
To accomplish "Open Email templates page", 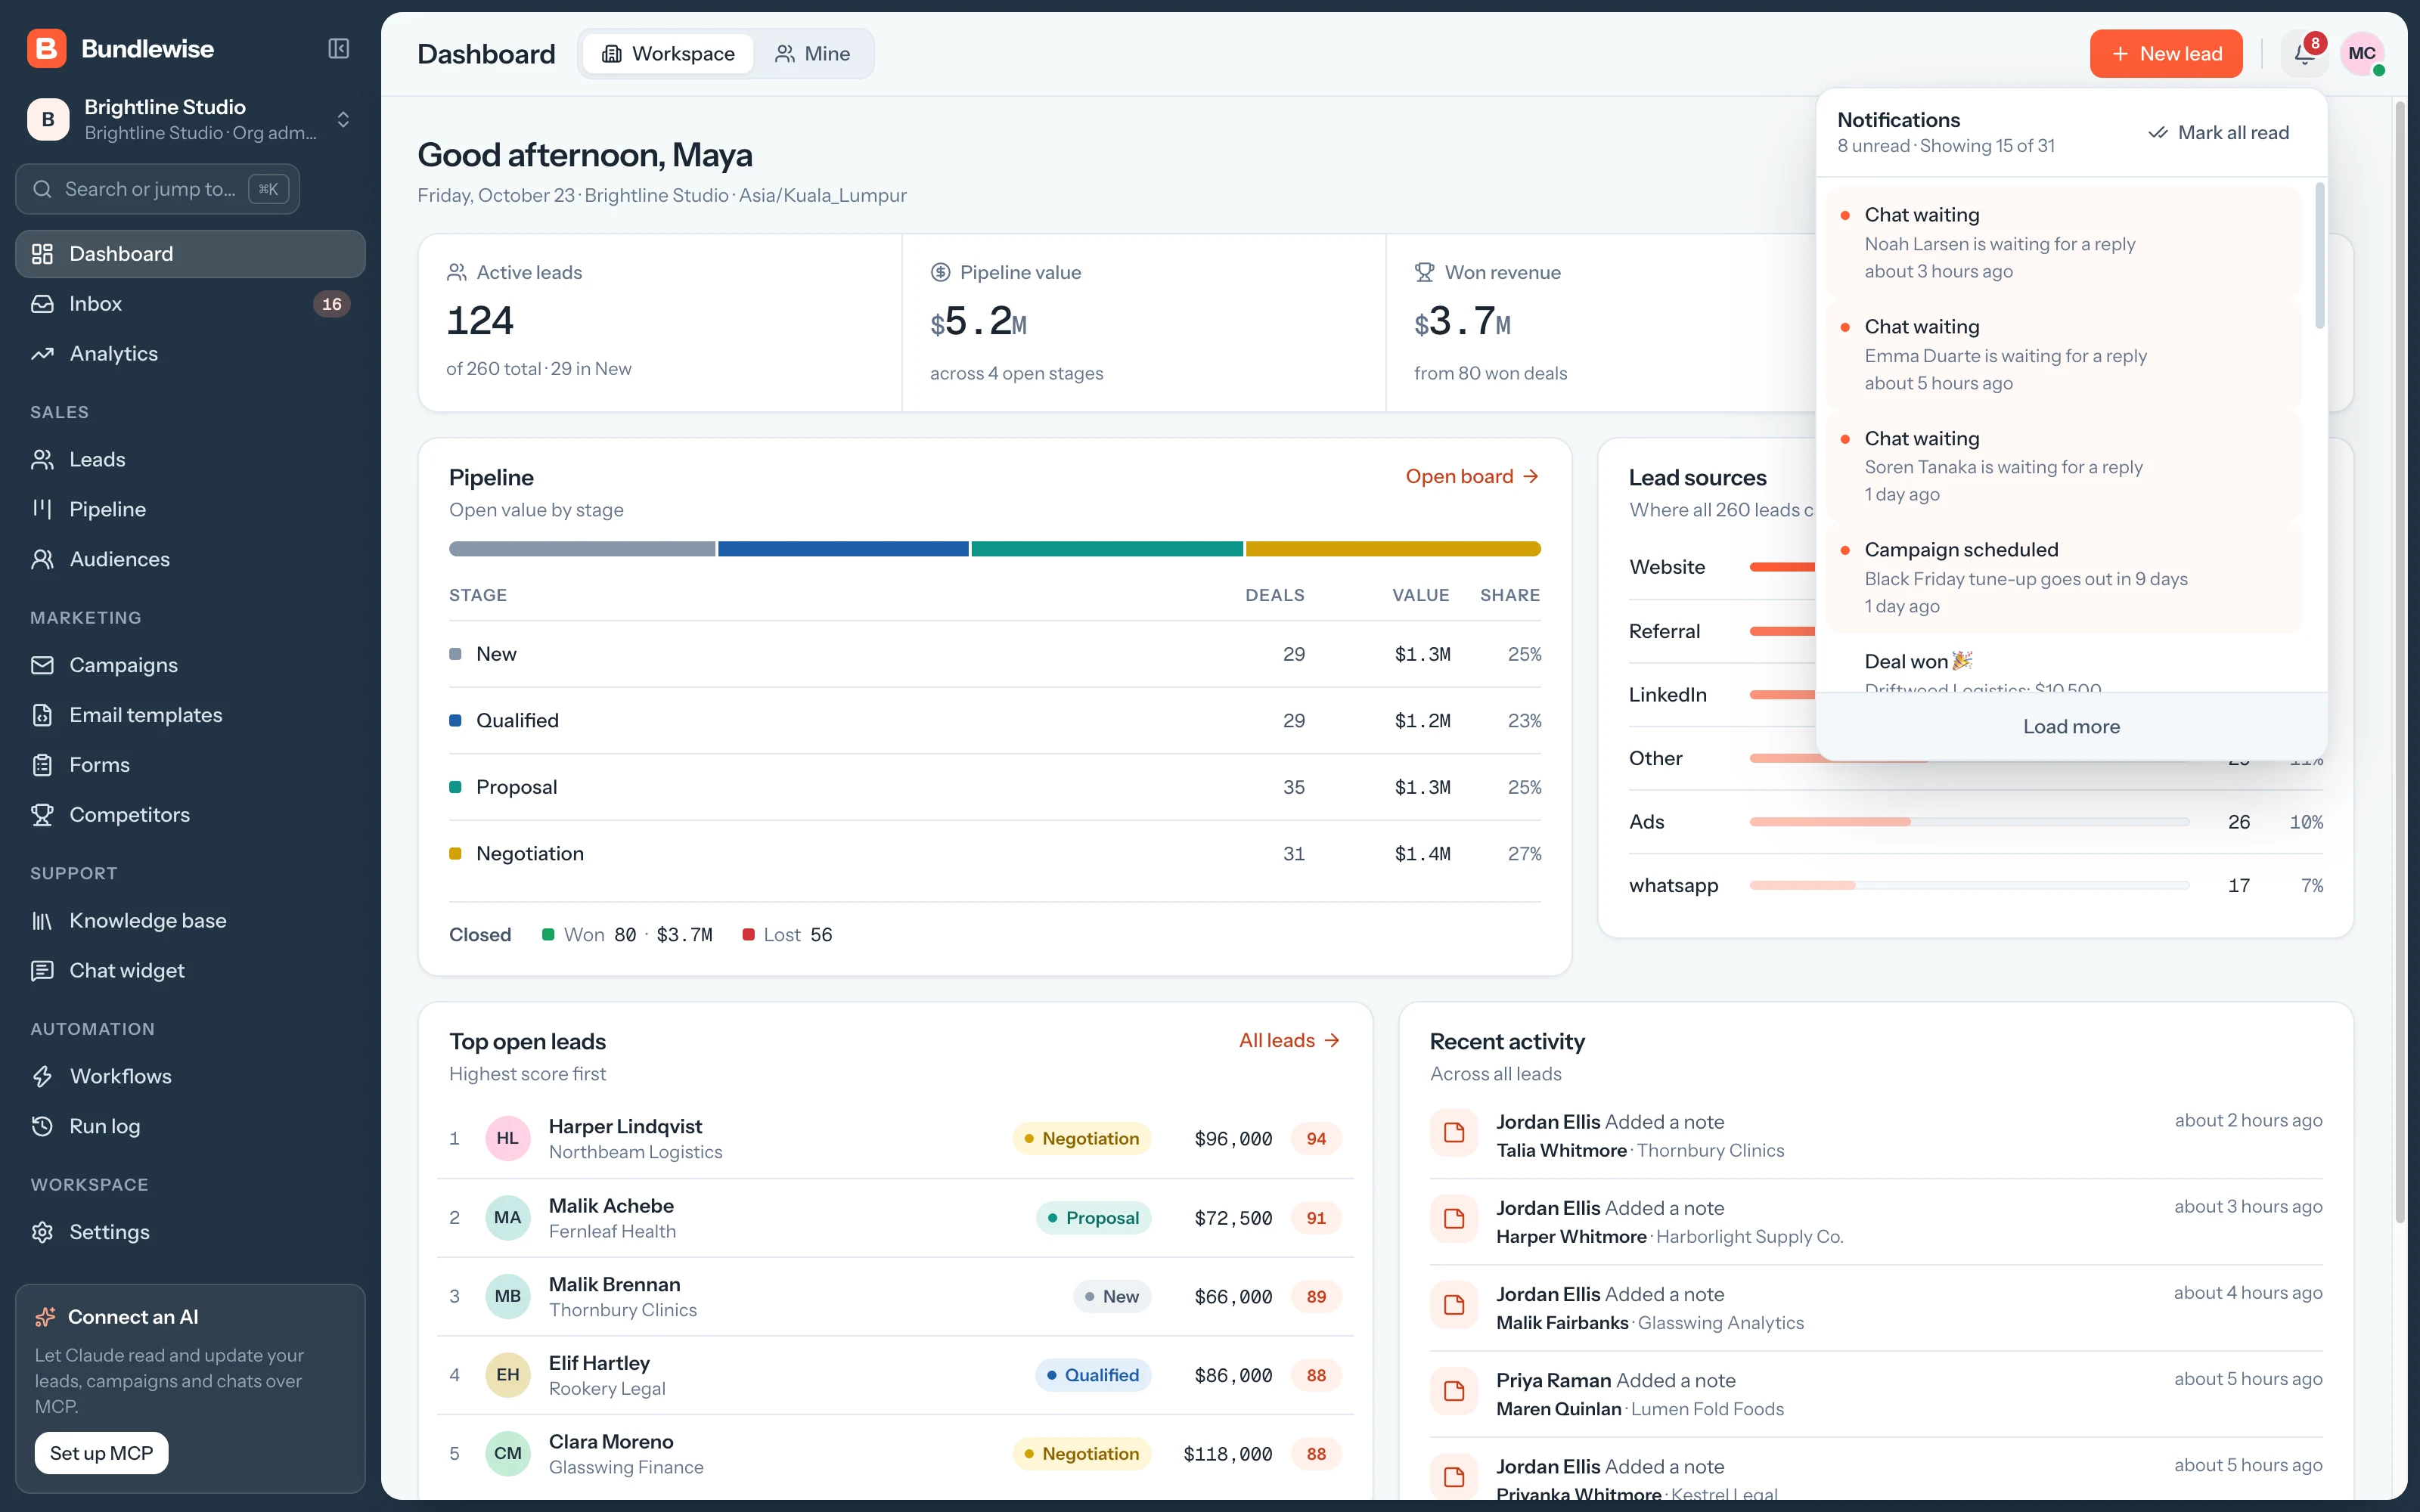I will pos(190,716).
